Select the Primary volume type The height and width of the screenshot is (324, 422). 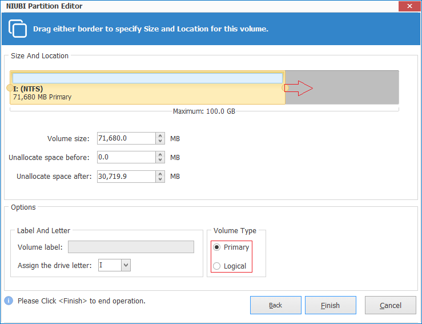click(x=217, y=247)
